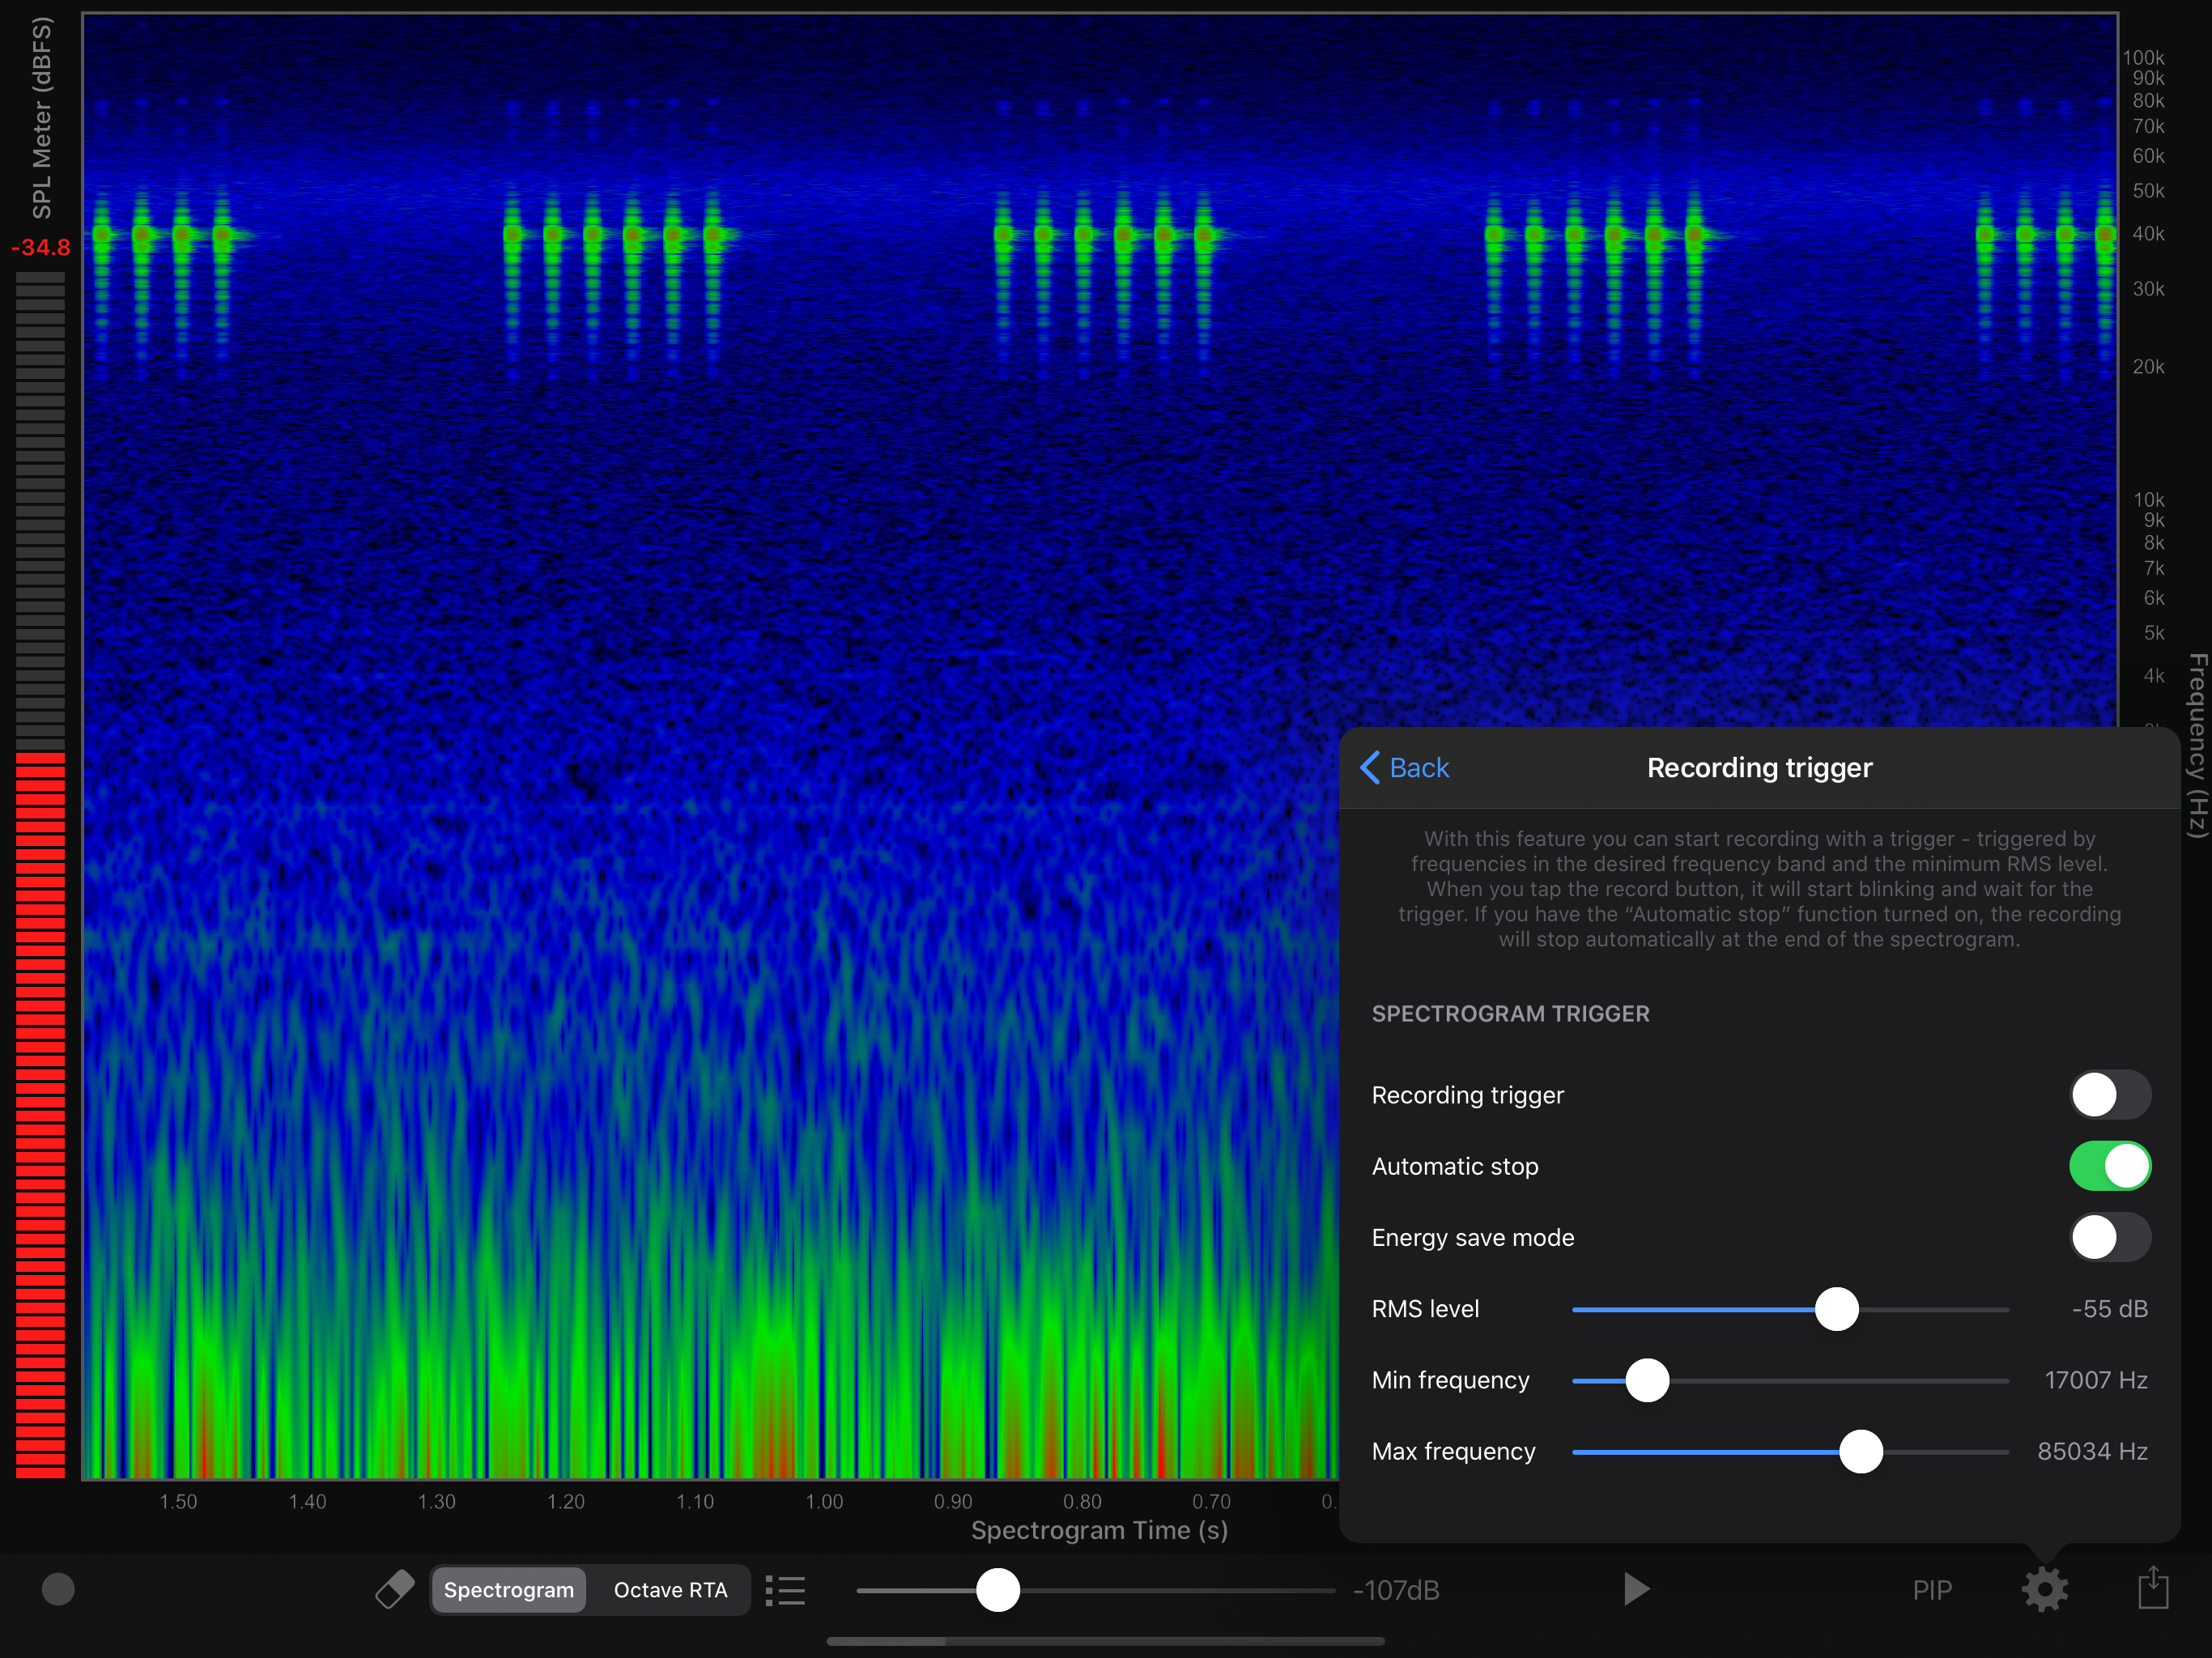2212x1658 pixels.
Task: Switch to Octave RTA tab
Action: click(670, 1590)
